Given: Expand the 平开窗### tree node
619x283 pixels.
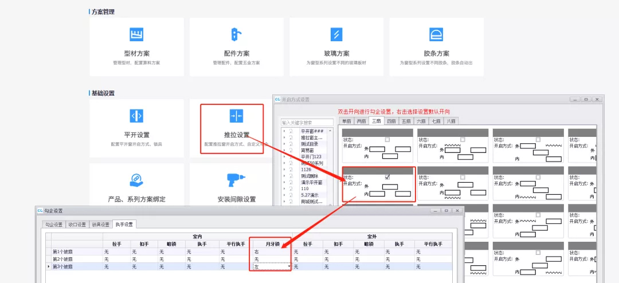Looking at the screenshot, I should point(284,131).
